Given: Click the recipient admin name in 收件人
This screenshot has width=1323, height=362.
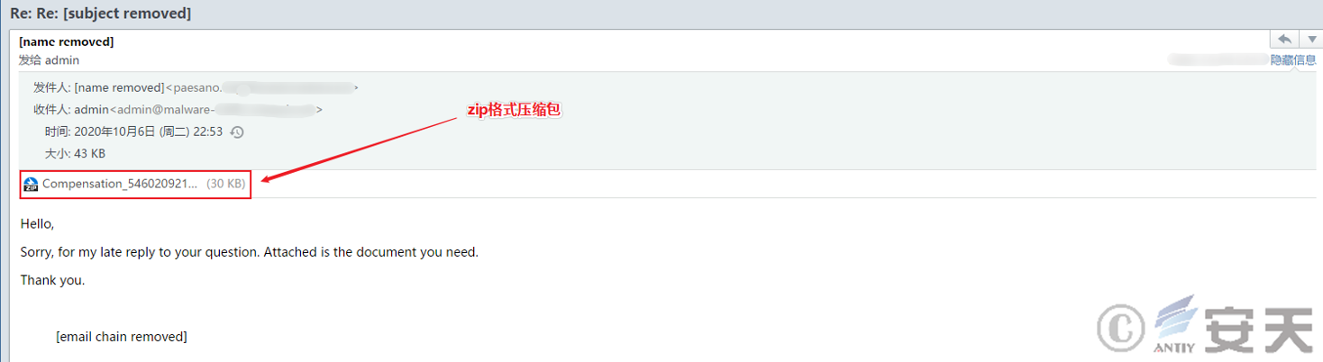Looking at the screenshot, I should tap(92, 110).
